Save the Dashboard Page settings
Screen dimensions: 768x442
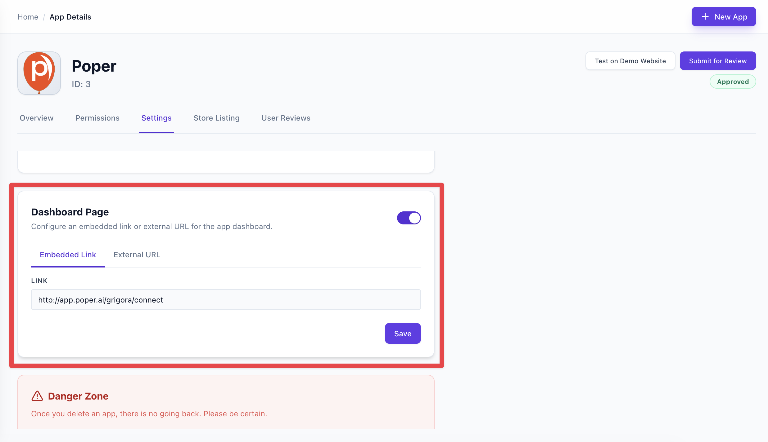403,334
